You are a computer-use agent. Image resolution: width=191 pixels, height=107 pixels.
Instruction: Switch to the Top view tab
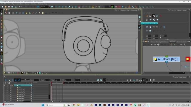pos(128,10)
